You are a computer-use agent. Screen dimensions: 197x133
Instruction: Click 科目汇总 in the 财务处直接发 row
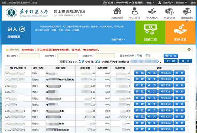165,79
